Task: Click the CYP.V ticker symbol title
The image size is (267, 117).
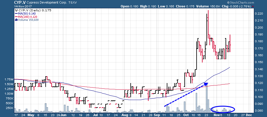Action: 20,3
